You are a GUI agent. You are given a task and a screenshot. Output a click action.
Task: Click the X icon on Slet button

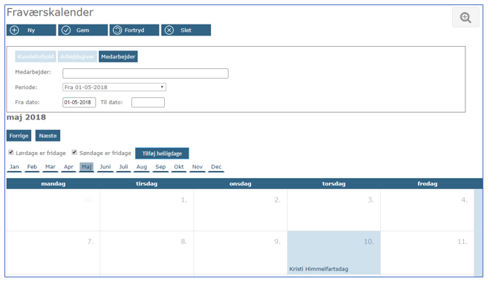point(169,30)
